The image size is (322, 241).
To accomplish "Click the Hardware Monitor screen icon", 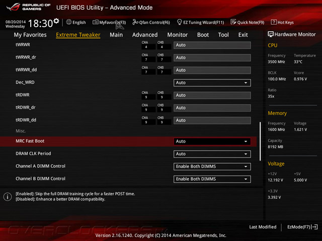I will click(271, 34).
